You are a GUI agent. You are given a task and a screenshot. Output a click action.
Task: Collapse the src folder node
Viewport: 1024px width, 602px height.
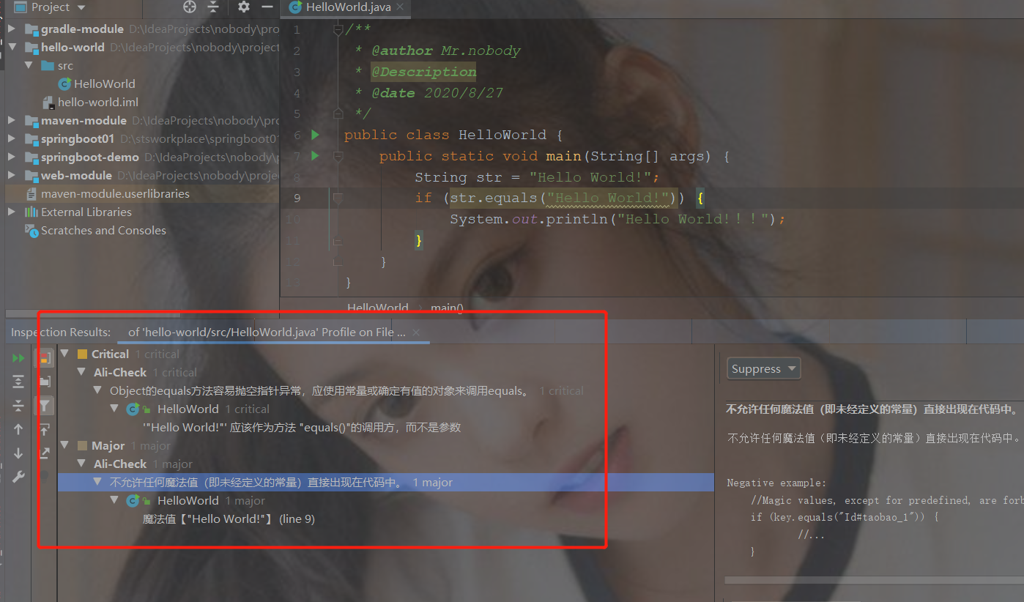(x=29, y=66)
